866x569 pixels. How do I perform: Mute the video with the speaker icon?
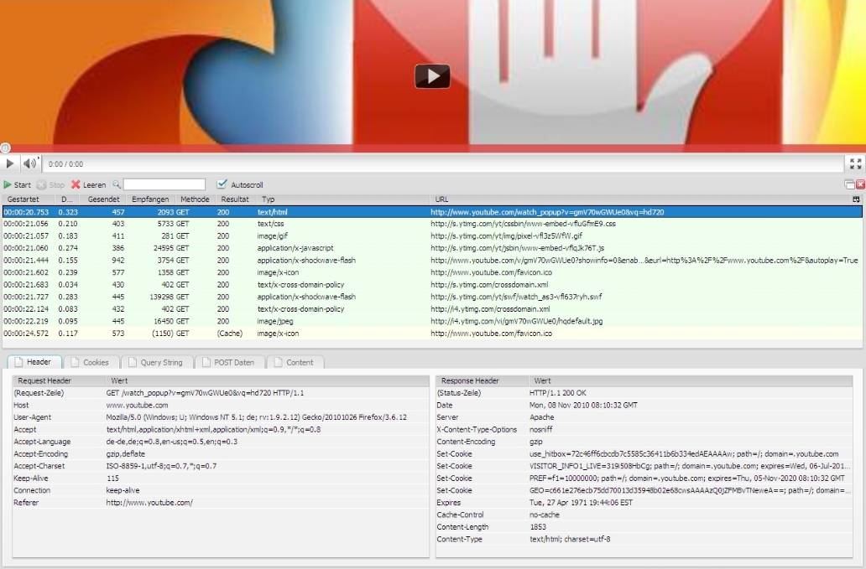[x=31, y=163]
